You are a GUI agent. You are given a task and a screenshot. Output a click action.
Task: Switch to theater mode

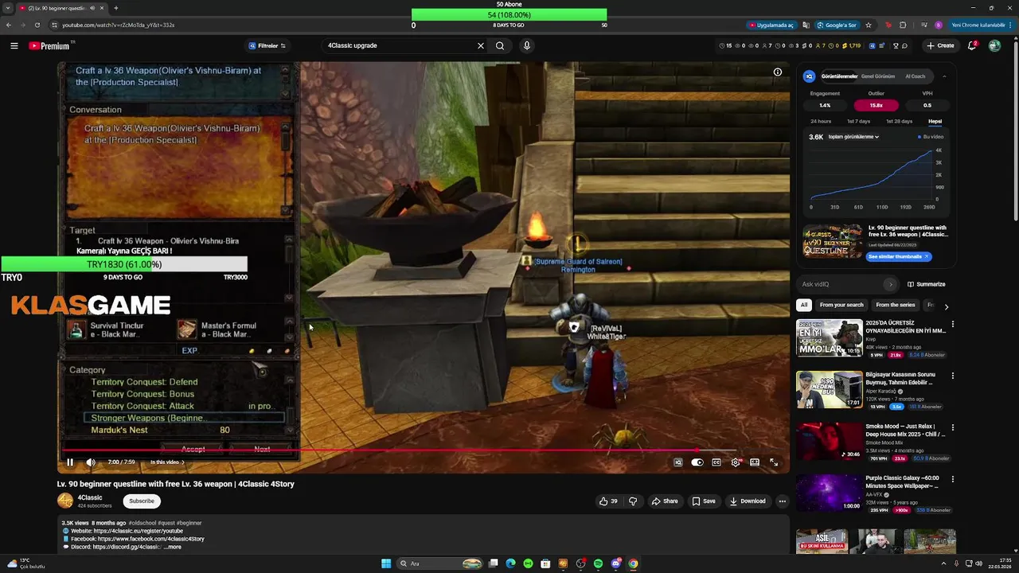755,462
